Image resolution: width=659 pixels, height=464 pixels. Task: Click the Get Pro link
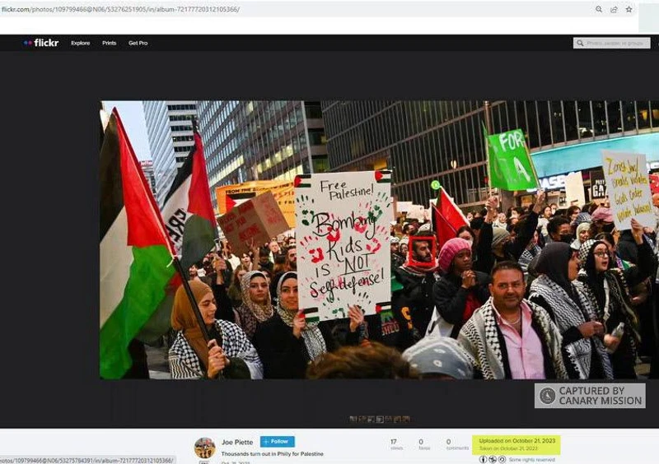coord(138,43)
